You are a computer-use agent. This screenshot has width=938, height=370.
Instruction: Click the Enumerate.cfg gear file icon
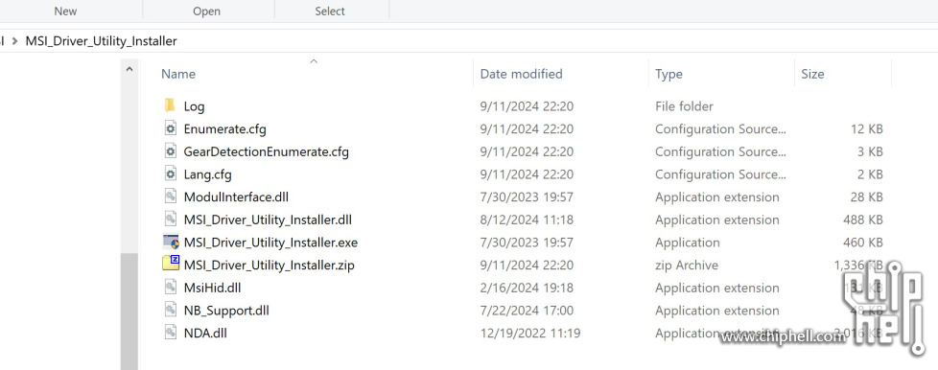click(x=171, y=128)
